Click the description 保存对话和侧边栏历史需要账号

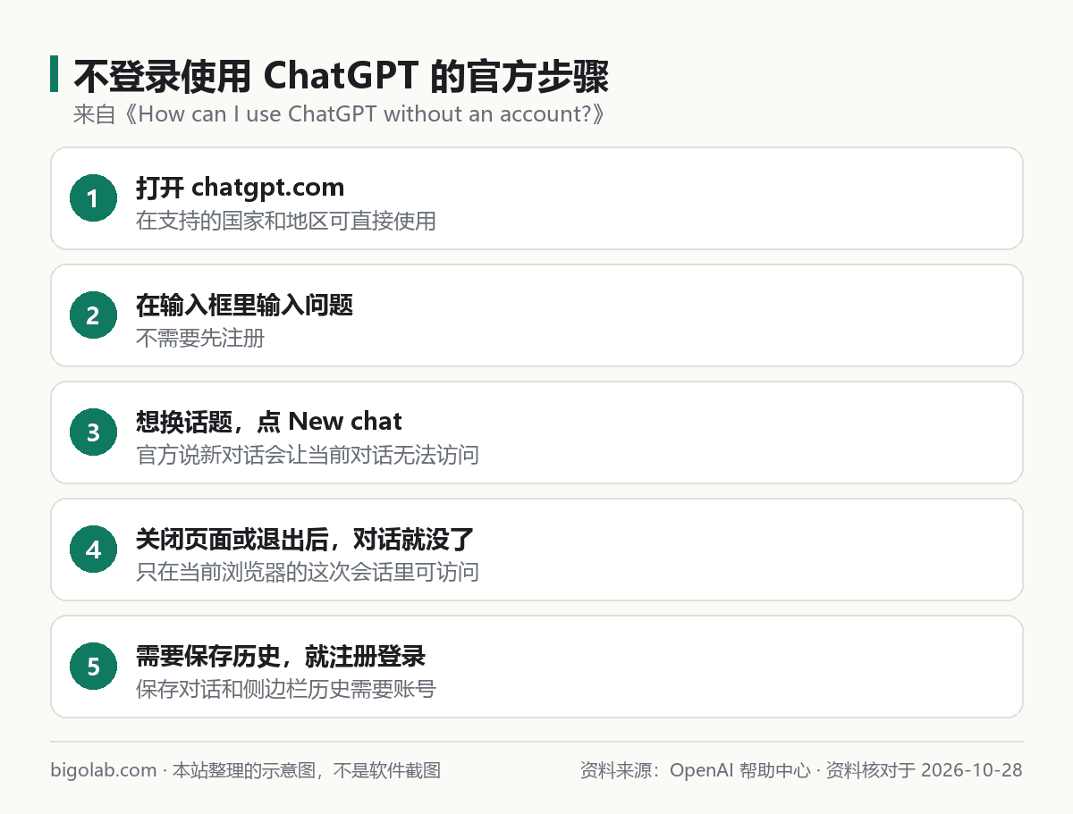click(286, 689)
